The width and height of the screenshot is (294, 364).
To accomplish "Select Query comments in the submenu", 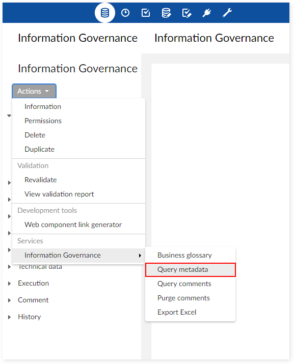I will (191, 284).
